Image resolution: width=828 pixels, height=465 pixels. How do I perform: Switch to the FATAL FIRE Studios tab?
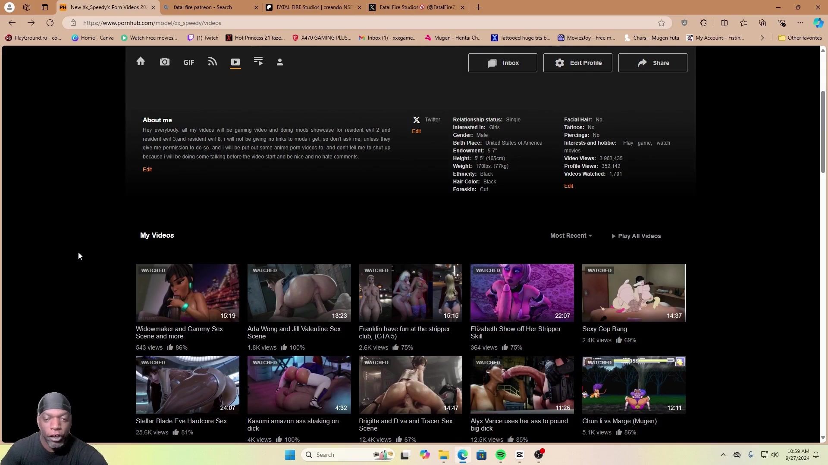coord(314,7)
